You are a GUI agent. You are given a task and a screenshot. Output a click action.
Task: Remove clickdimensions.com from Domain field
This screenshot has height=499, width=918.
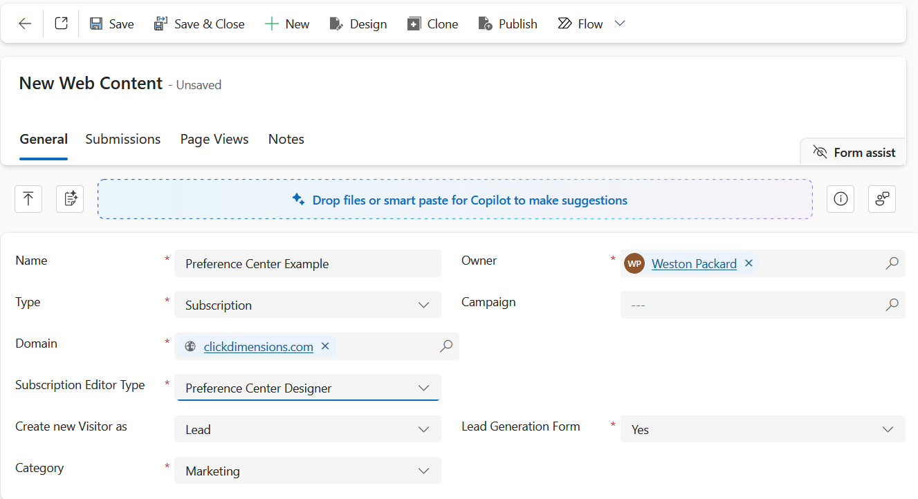point(325,346)
